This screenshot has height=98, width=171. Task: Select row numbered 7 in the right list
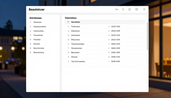tap(105, 48)
